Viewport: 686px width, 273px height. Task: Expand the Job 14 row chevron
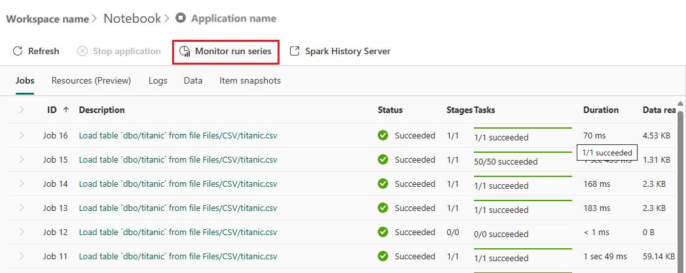(x=22, y=184)
